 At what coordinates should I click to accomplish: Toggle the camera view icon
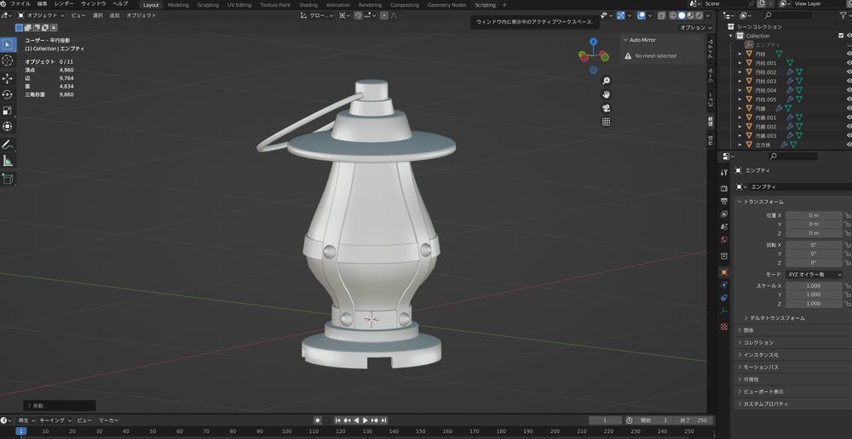pyautogui.click(x=606, y=108)
